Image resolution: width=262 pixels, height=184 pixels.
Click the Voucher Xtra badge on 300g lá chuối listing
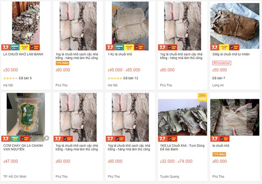(224, 47)
